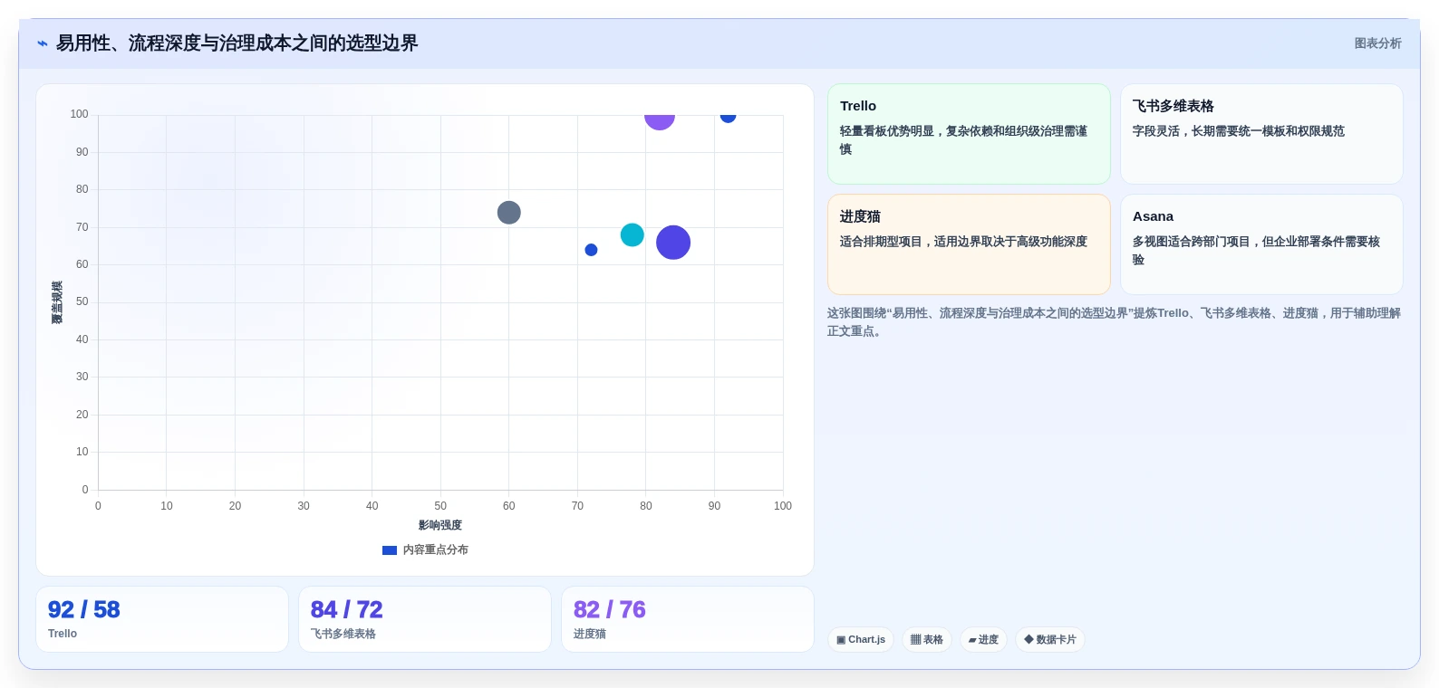The width and height of the screenshot is (1439, 688).
Task: Click the 表格 tag chip
Action: click(927, 640)
